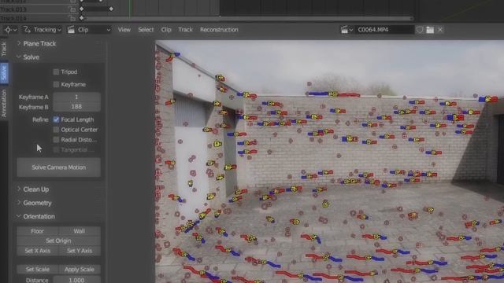Toggle fake user shield icon for clip

(x=420, y=30)
